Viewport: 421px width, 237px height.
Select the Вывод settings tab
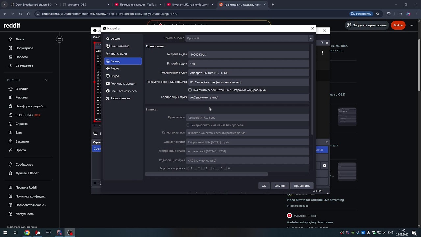click(x=123, y=61)
